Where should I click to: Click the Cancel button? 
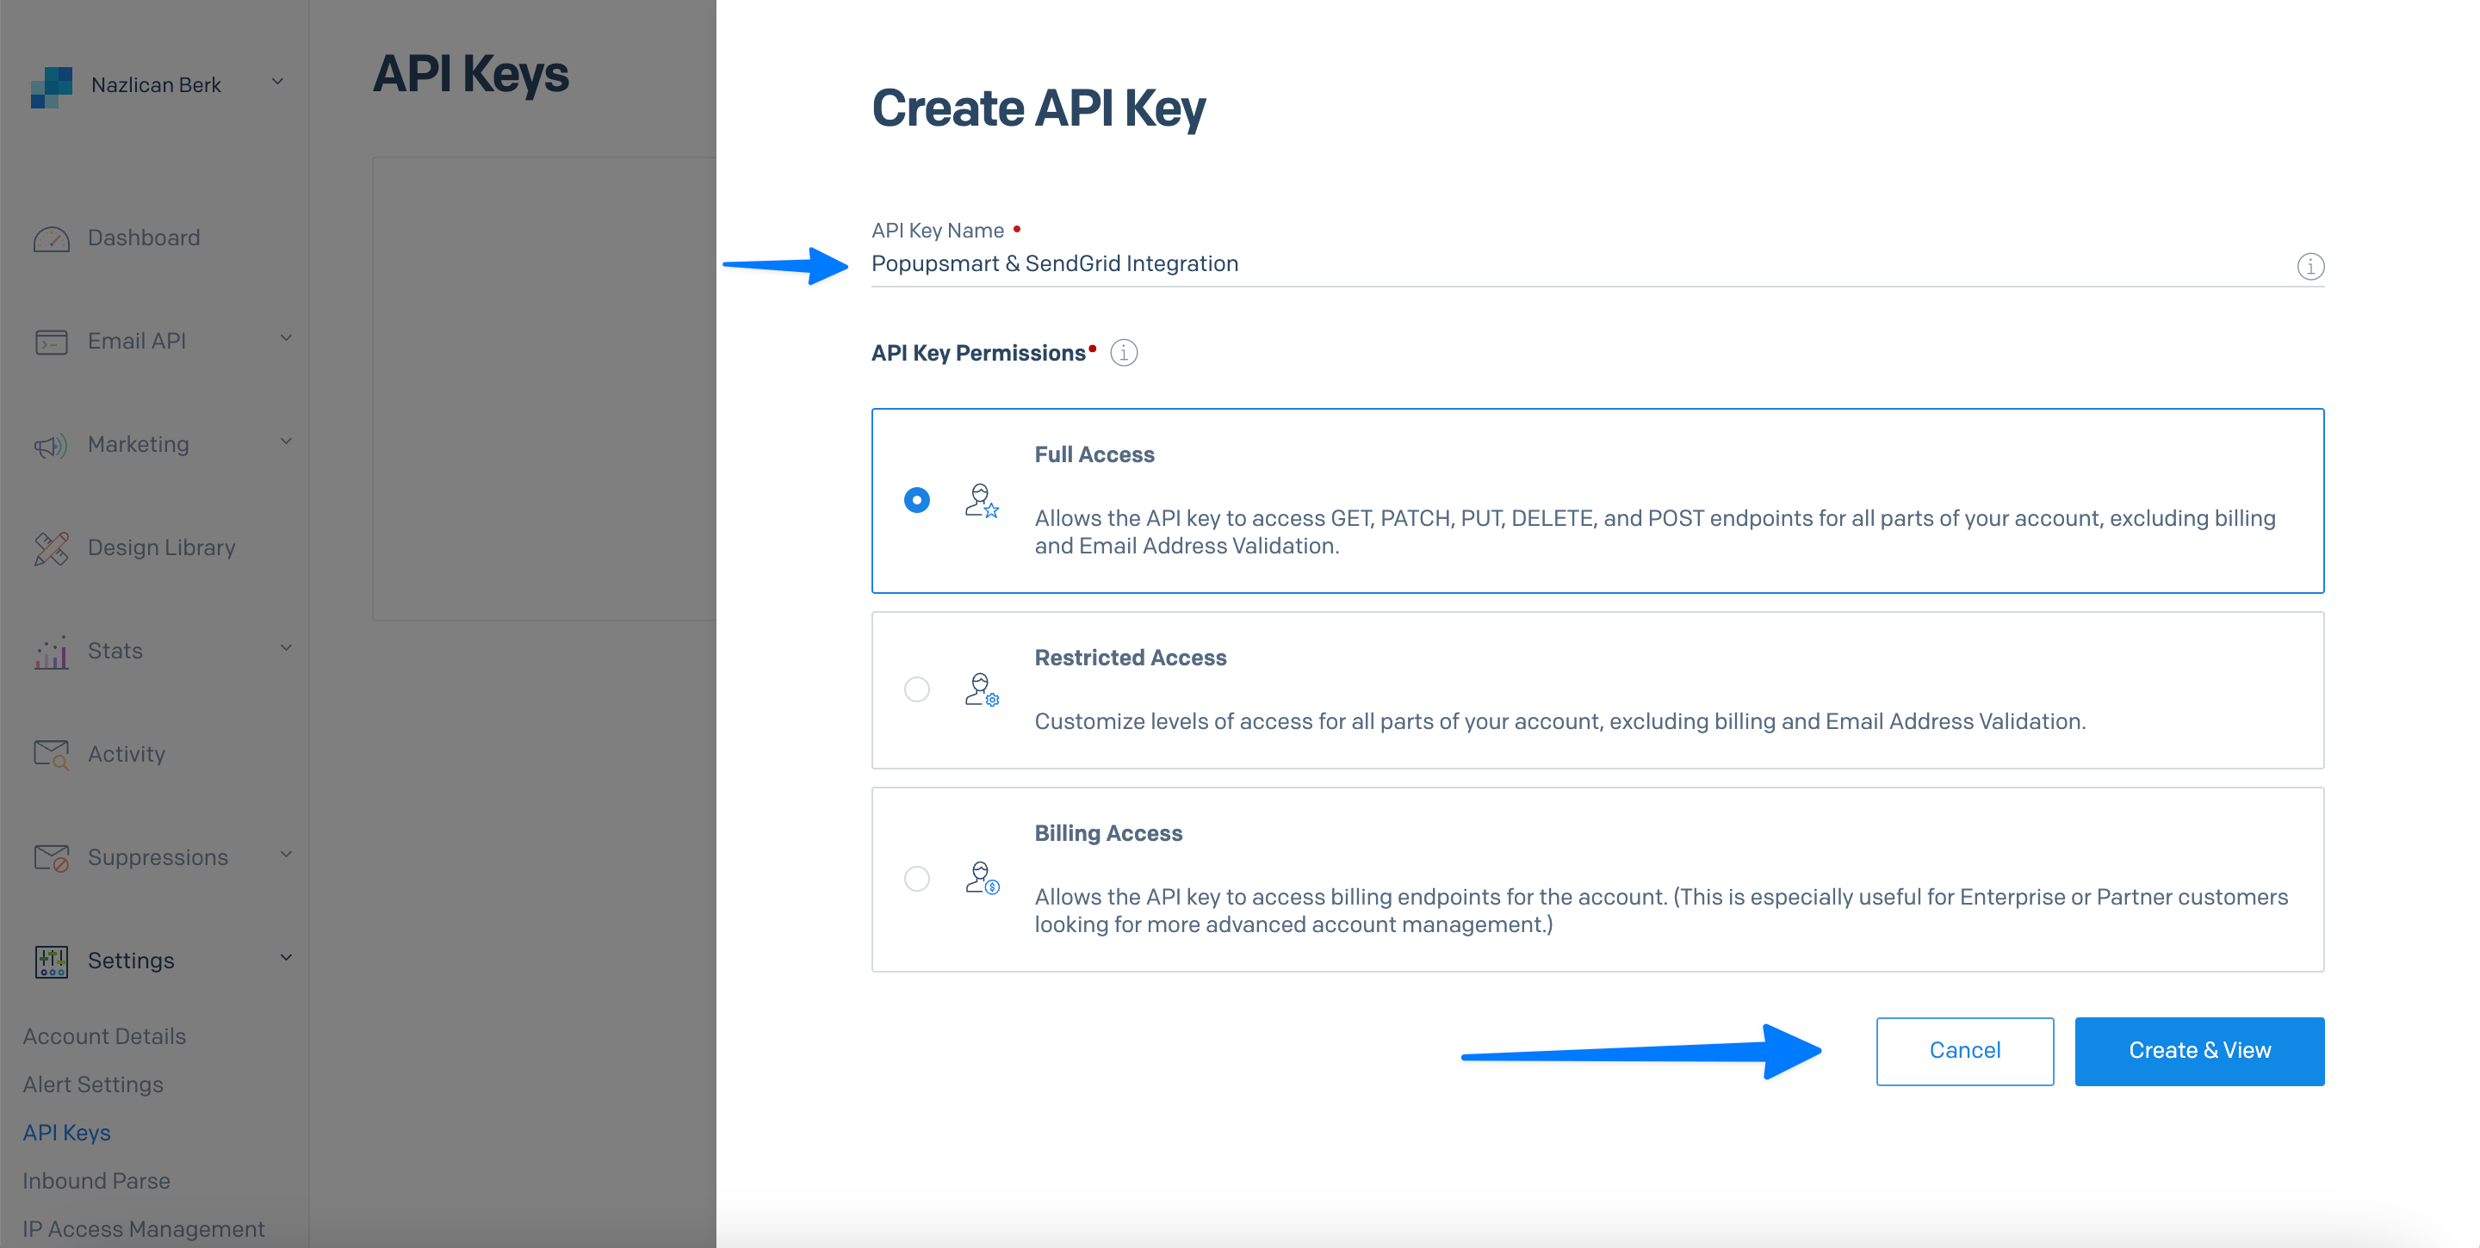1962,1051
